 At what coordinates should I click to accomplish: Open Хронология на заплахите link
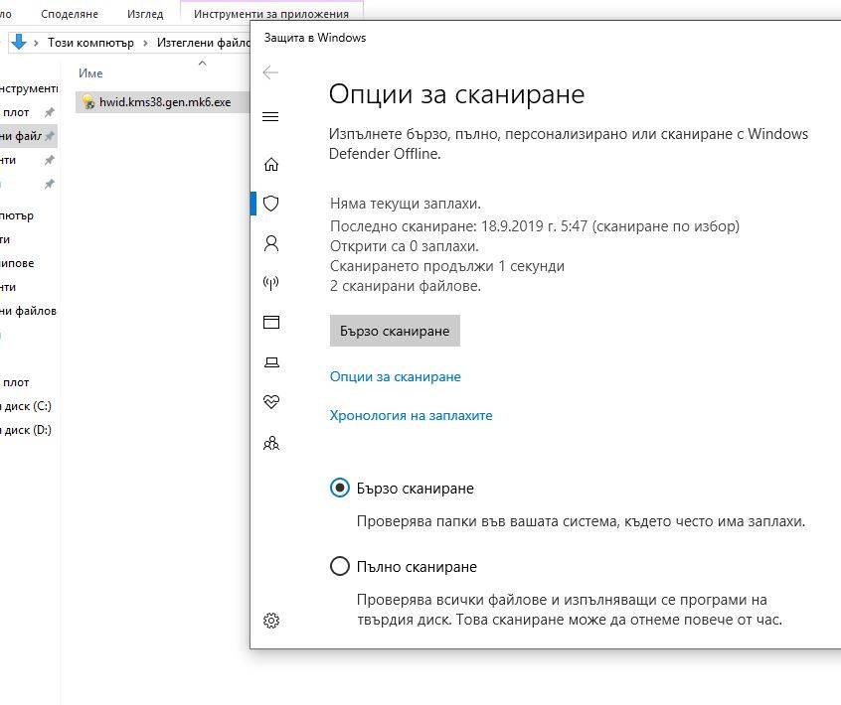[411, 415]
